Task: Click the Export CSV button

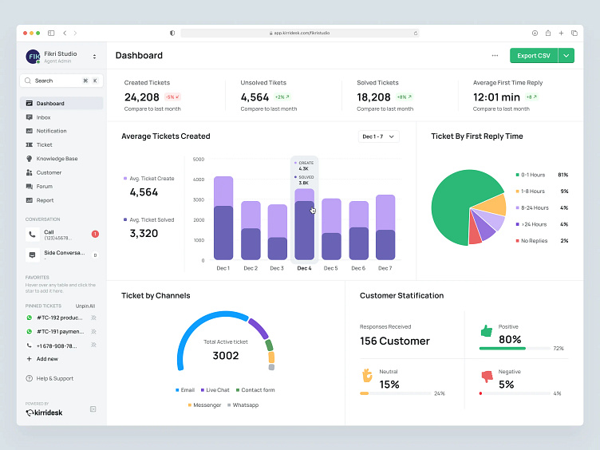Action: coord(533,56)
